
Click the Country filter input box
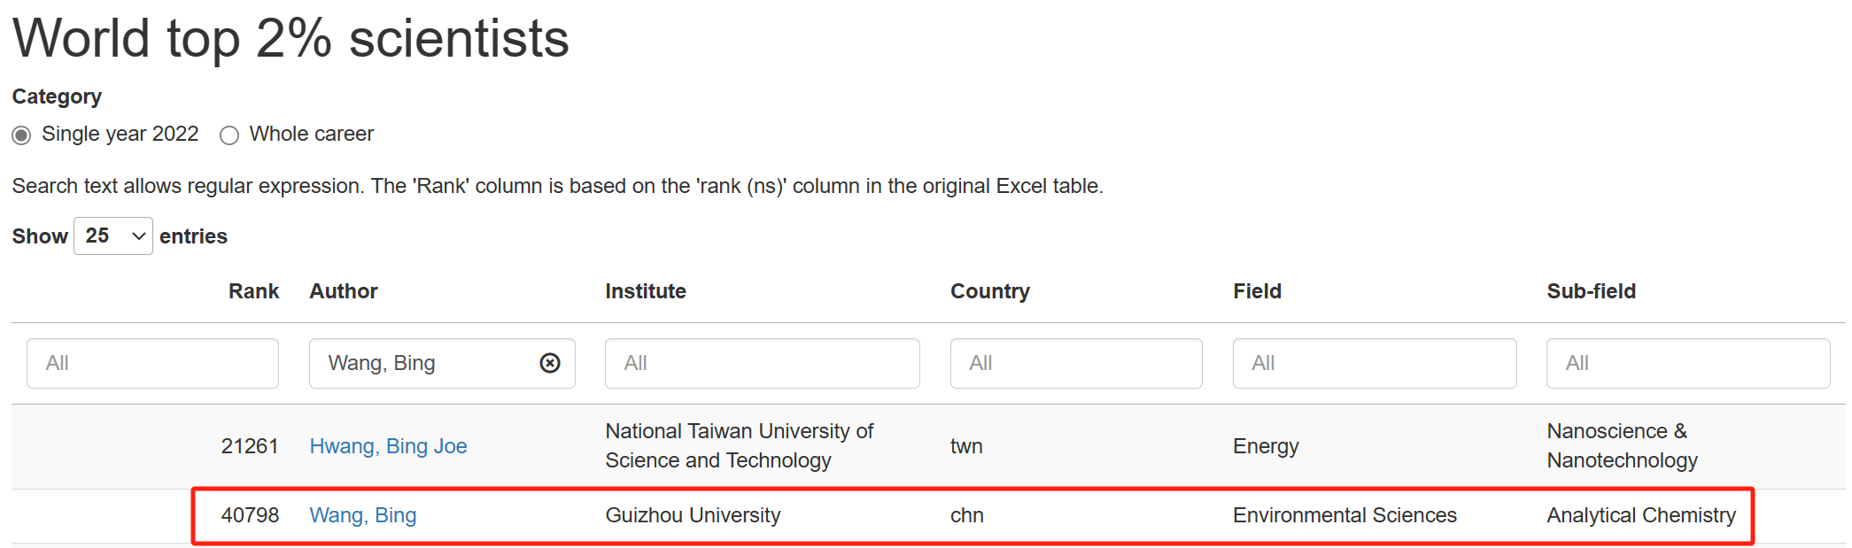(x=1075, y=363)
